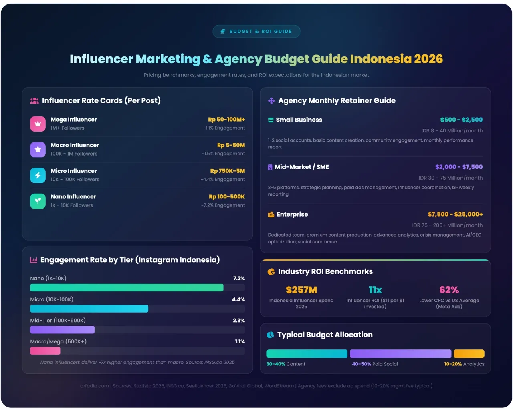The image size is (513, 409).
Task: Click the crown icon for Mega Influencer
Action: point(38,124)
